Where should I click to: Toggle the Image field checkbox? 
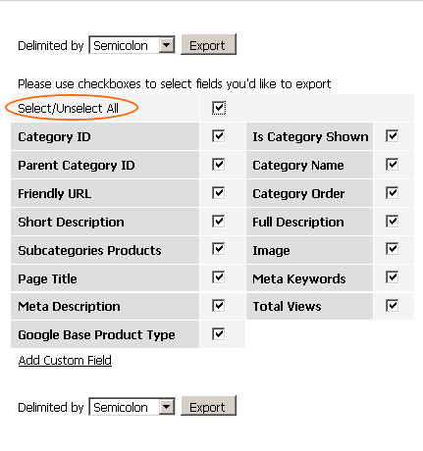pyautogui.click(x=392, y=249)
